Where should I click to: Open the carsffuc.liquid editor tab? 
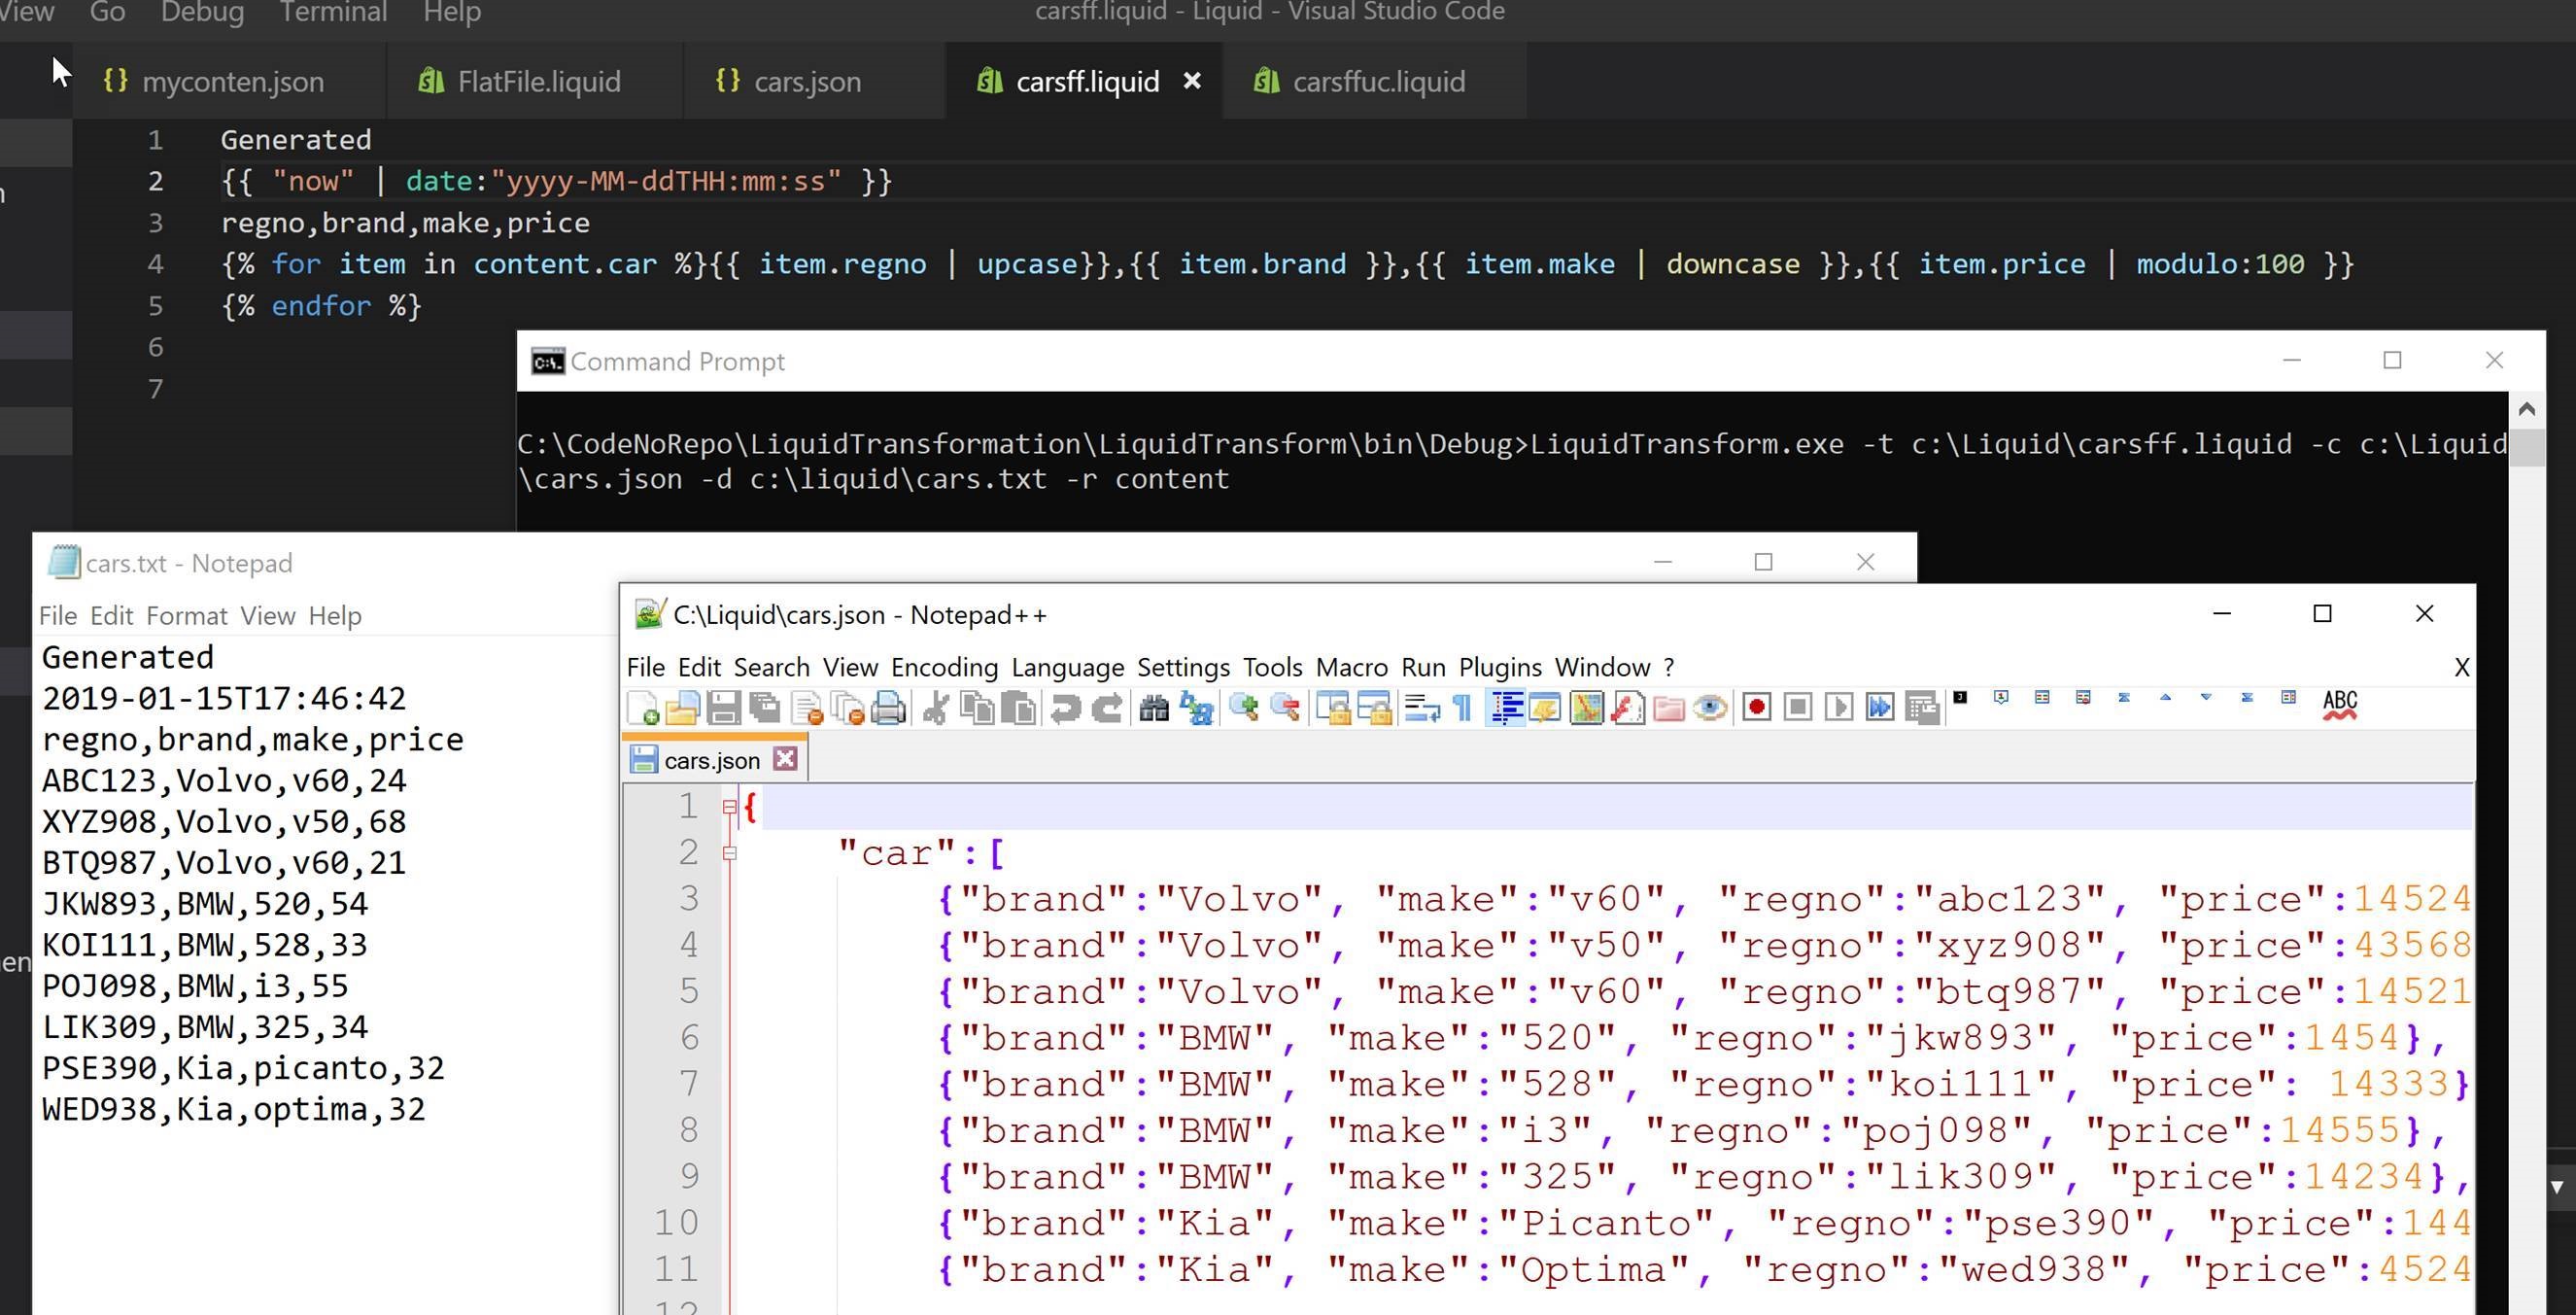[1377, 81]
